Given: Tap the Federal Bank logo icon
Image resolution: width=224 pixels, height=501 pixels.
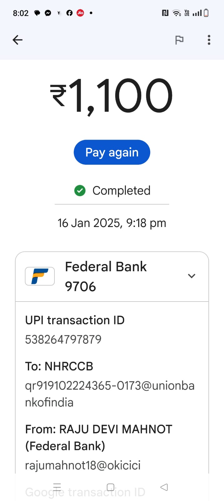Looking at the screenshot, I should pyautogui.click(x=40, y=276).
